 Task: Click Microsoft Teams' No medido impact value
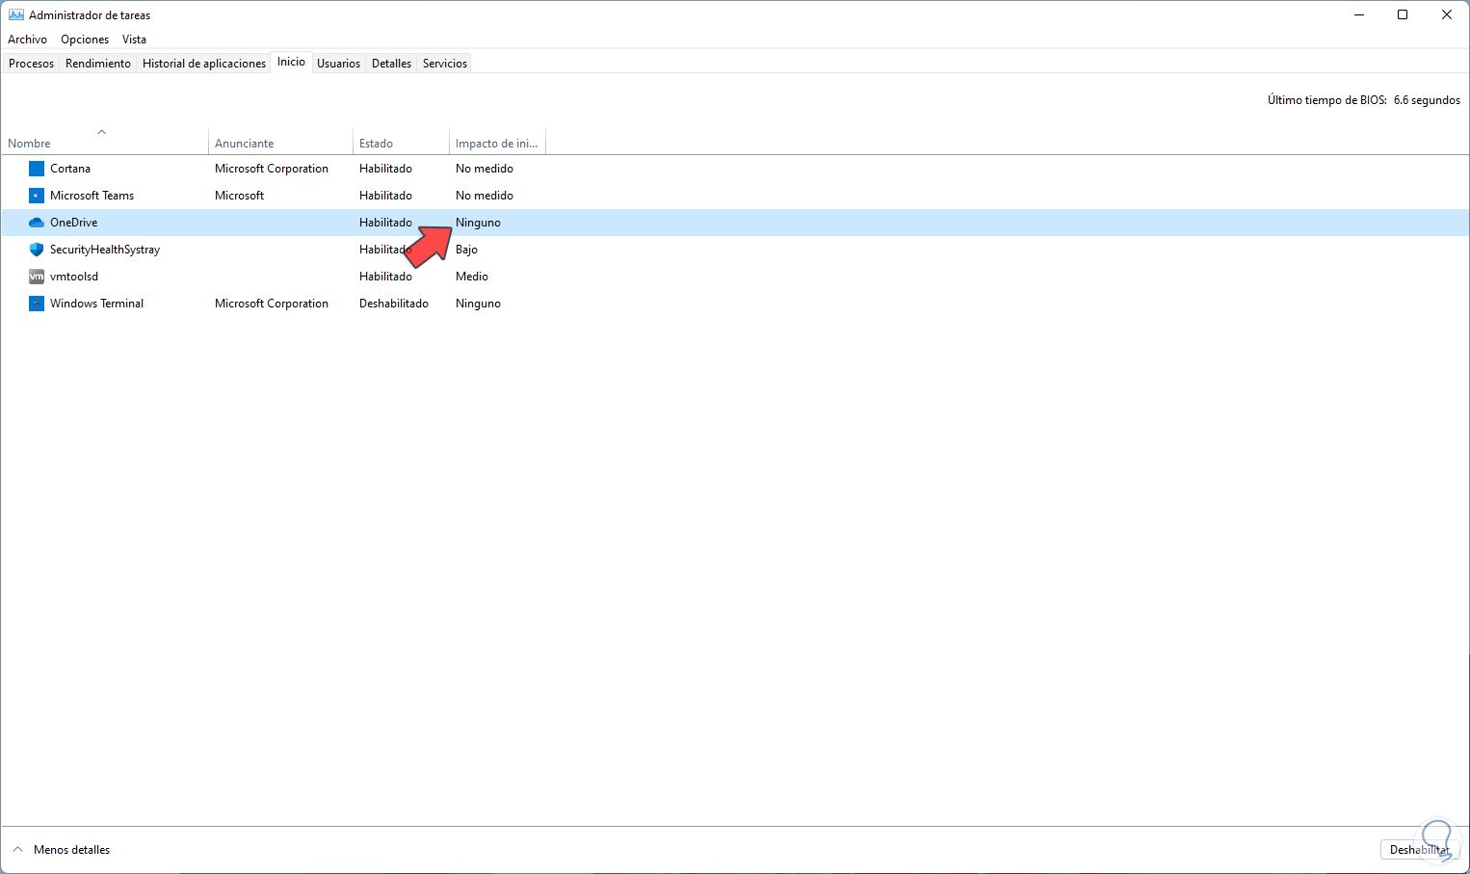(x=485, y=196)
